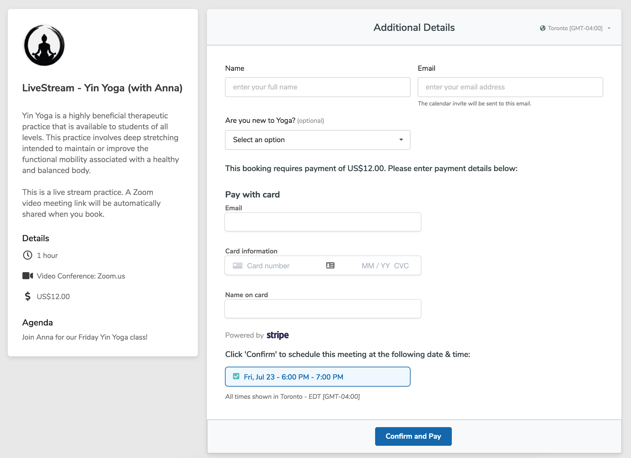The height and width of the screenshot is (458, 631).
Task: Click the dollar sign price icon
Action: click(28, 296)
